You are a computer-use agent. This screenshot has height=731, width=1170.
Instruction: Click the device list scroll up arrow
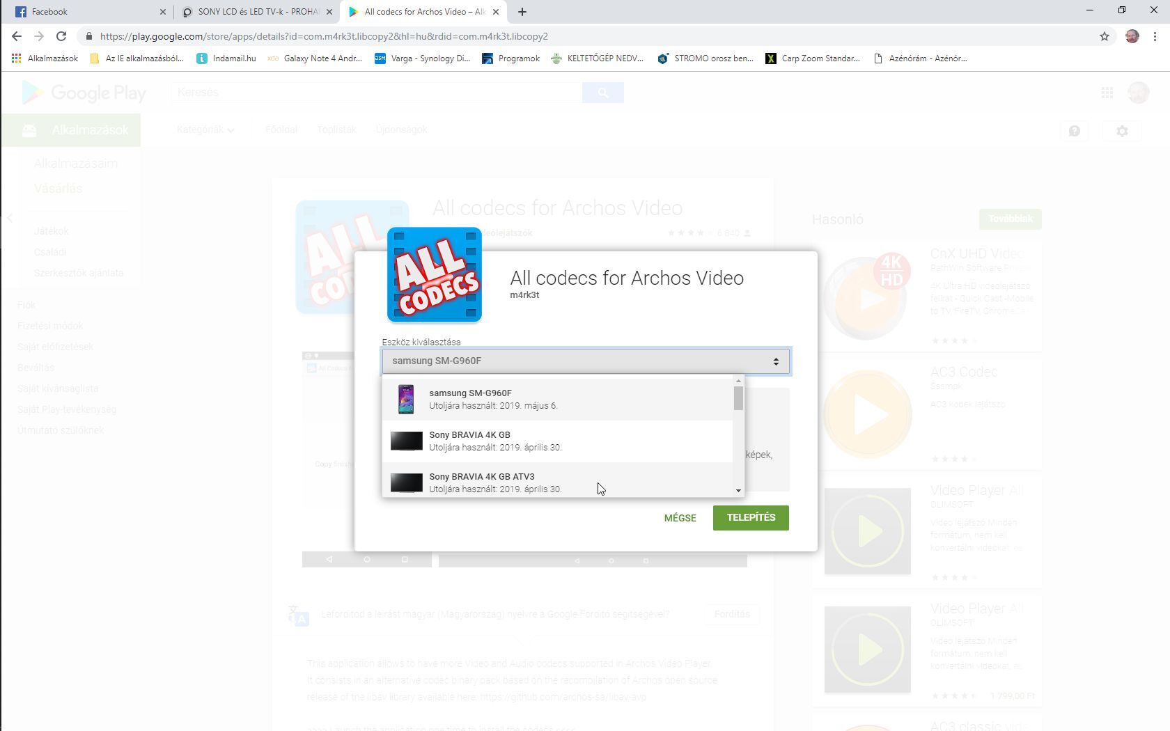[738, 381]
